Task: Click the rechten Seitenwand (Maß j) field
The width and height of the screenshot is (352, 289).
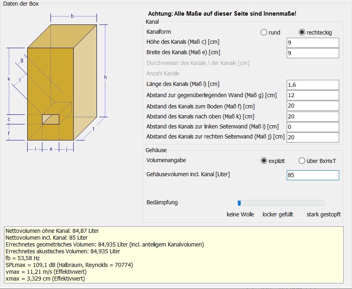Action: 313,137
